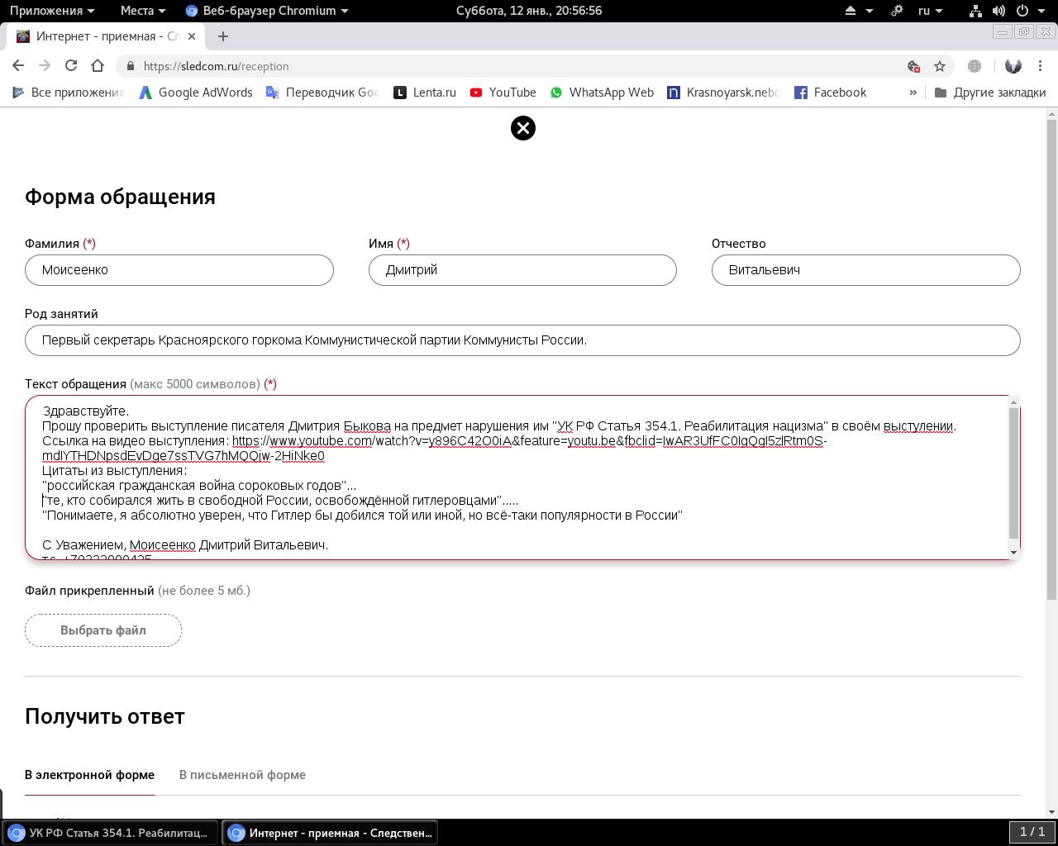Image resolution: width=1058 pixels, height=846 pixels.
Task: Switch to the В электронной форме tab
Action: (89, 775)
